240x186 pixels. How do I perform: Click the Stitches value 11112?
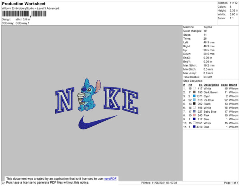pos(234,3)
